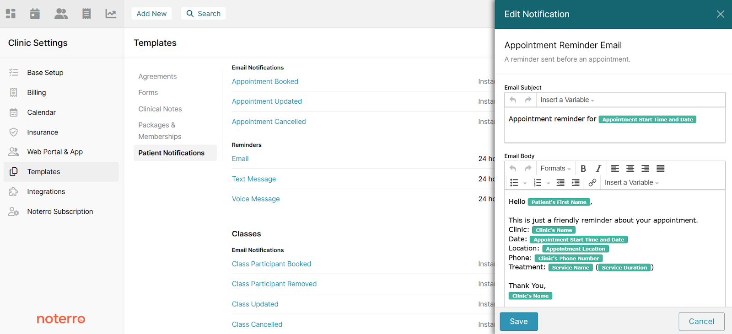Select Patient's First Name variable tag
Image resolution: width=732 pixels, height=334 pixels.
point(559,202)
